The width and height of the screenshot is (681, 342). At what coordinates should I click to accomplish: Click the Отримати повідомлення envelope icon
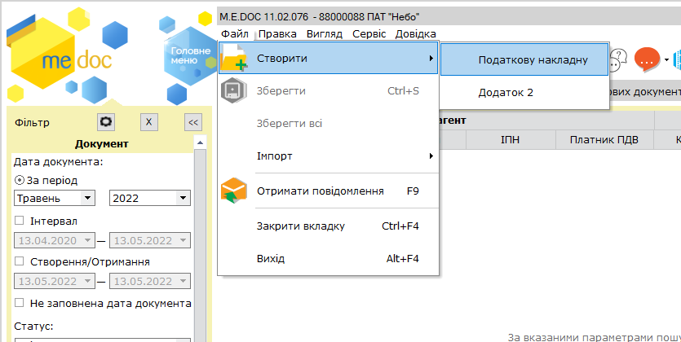pos(234,191)
